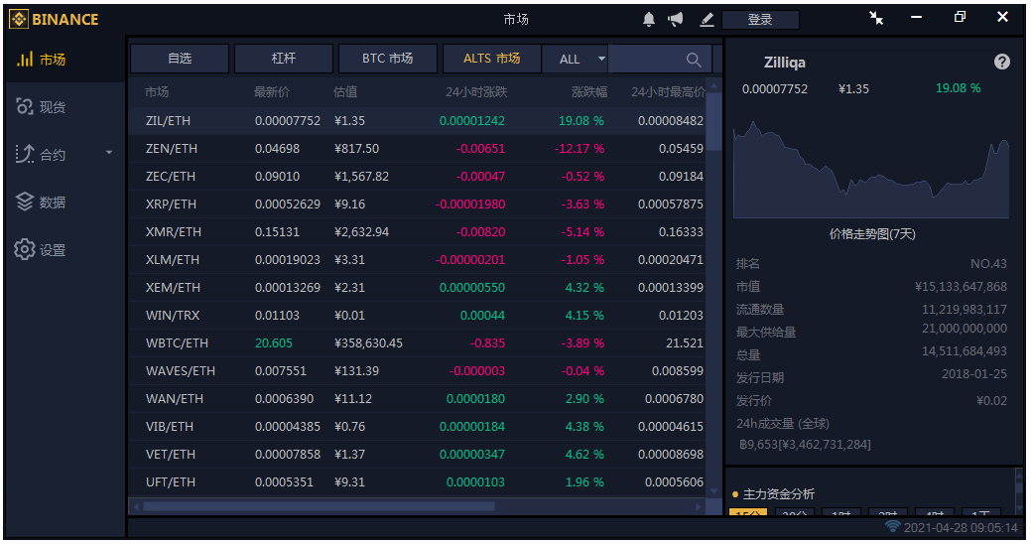
Task: Sort by the 最新价 column header
Action: pos(272,92)
